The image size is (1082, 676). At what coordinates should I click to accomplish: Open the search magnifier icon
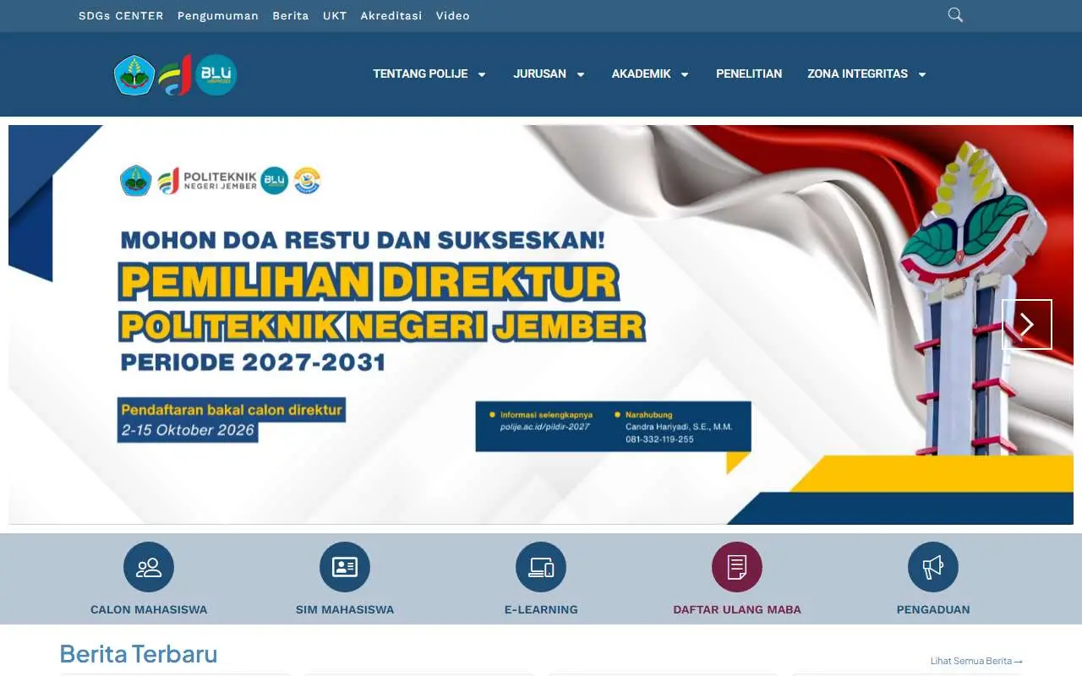955,14
